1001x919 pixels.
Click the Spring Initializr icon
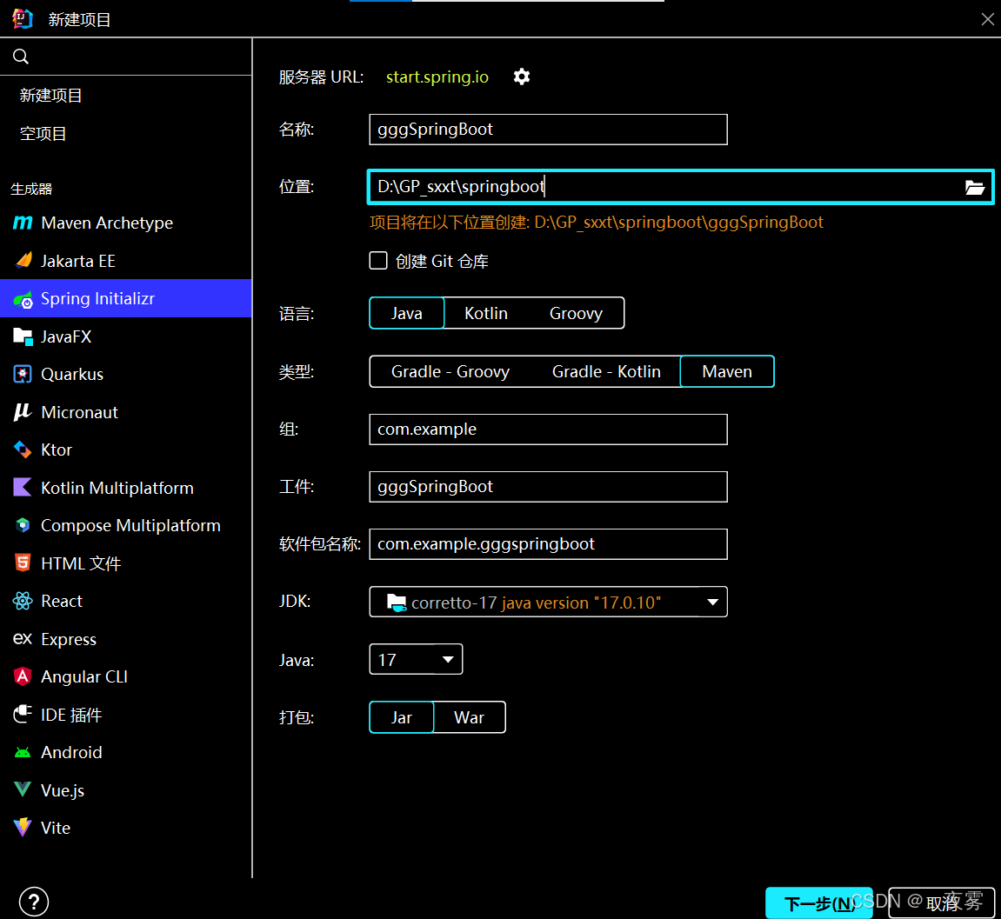pos(23,299)
